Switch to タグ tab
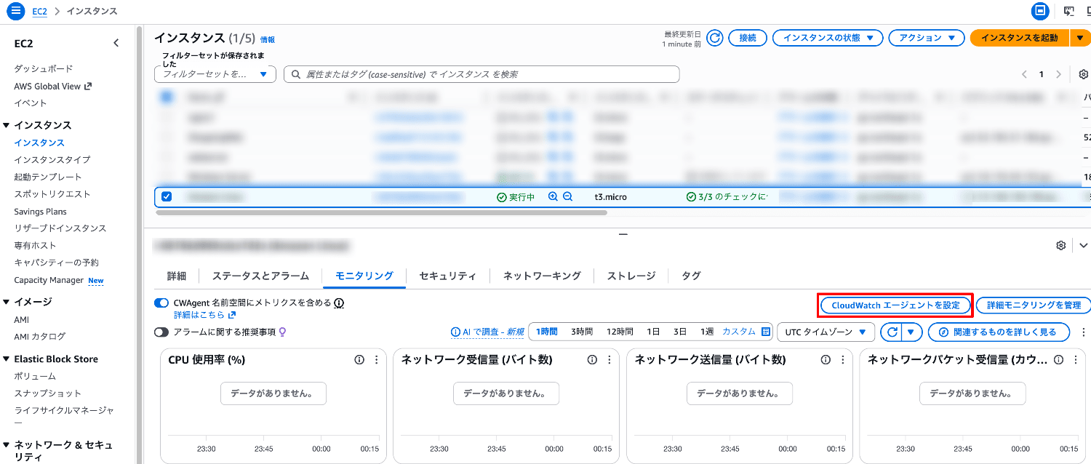Screen dimensions: 1091x464 [x=691, y=276]
